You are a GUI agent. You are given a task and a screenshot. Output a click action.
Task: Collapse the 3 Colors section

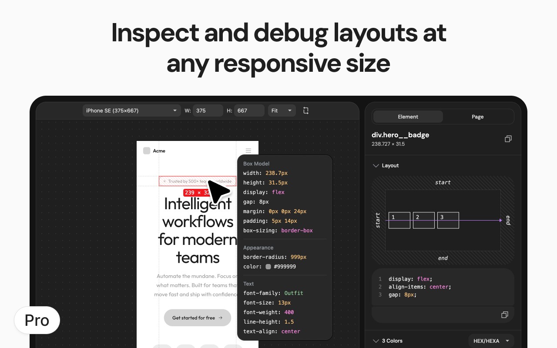pyautogui.click(x=376, y=341)
